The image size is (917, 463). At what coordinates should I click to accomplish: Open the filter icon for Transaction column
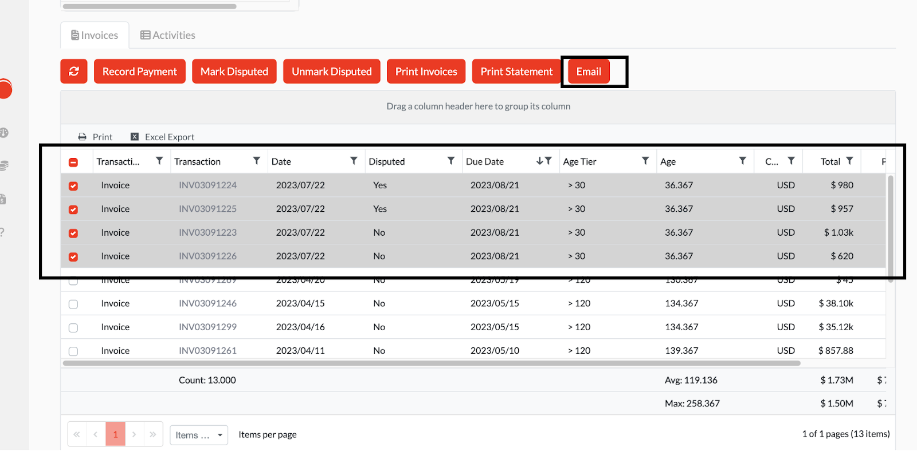click(x=257, y=161)
